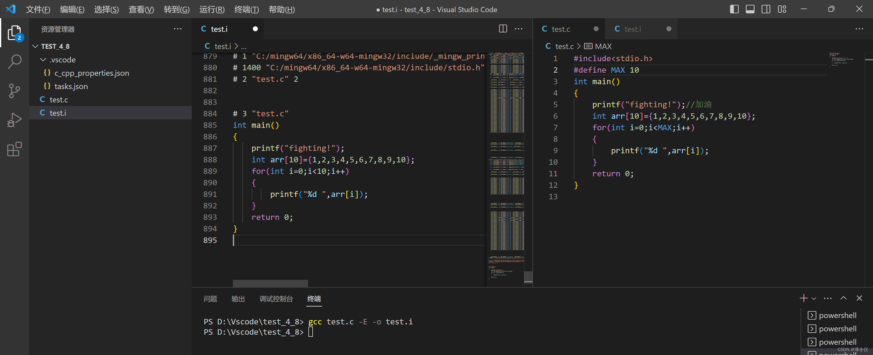Toggle primary side bar layout icon
Viewport: 873px width, 355px height.
pyautogui.click(x=734, y=9)
